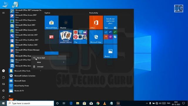This screenshot has height=106, width=188.
Task: Open the Photos tile
Action: 110,51
